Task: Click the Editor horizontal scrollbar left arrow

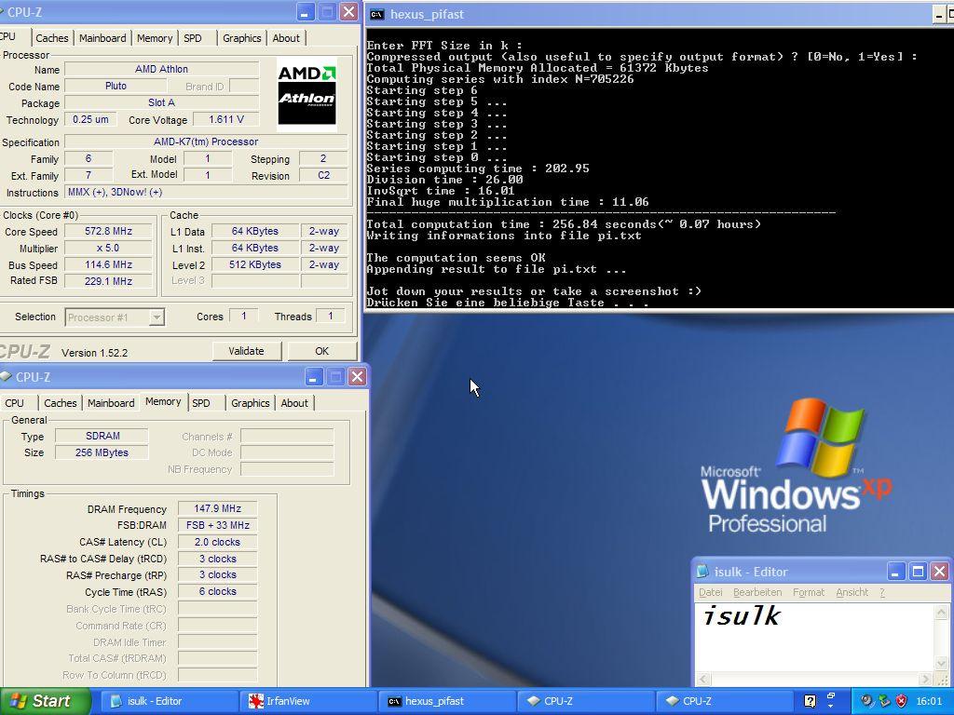Action: click(703, 679)
